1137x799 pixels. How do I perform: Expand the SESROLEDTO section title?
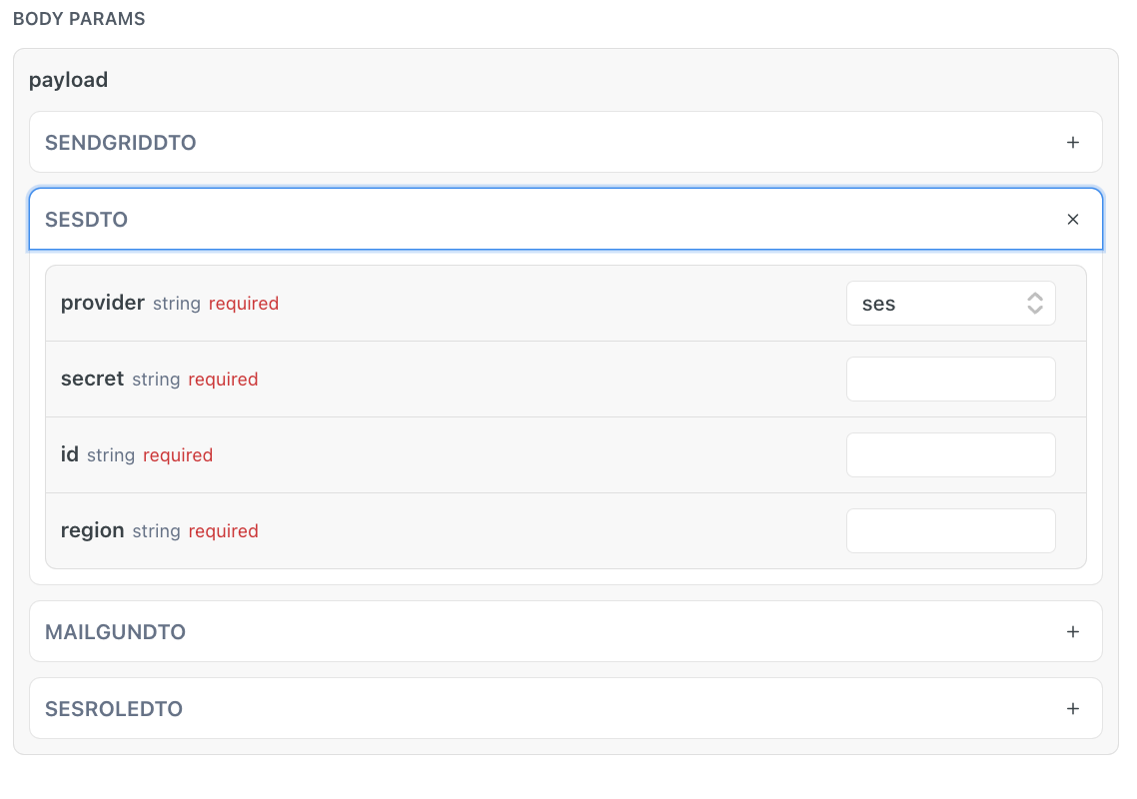114,709
